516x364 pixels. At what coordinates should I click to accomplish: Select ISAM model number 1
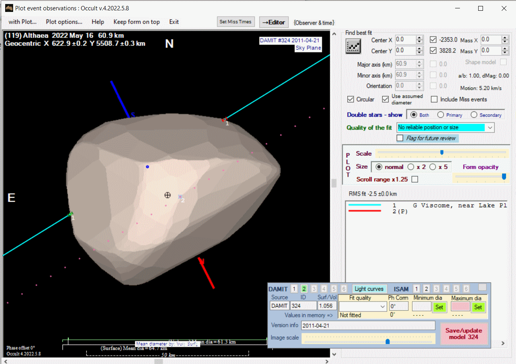pyautogui.click(x=416, y=289)
